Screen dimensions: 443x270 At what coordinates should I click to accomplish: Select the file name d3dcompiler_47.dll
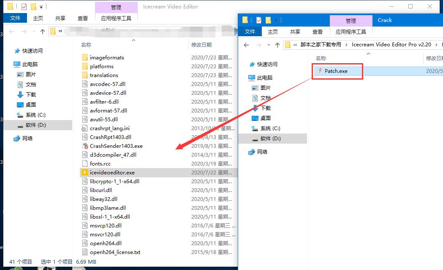(x=113, y=155)
